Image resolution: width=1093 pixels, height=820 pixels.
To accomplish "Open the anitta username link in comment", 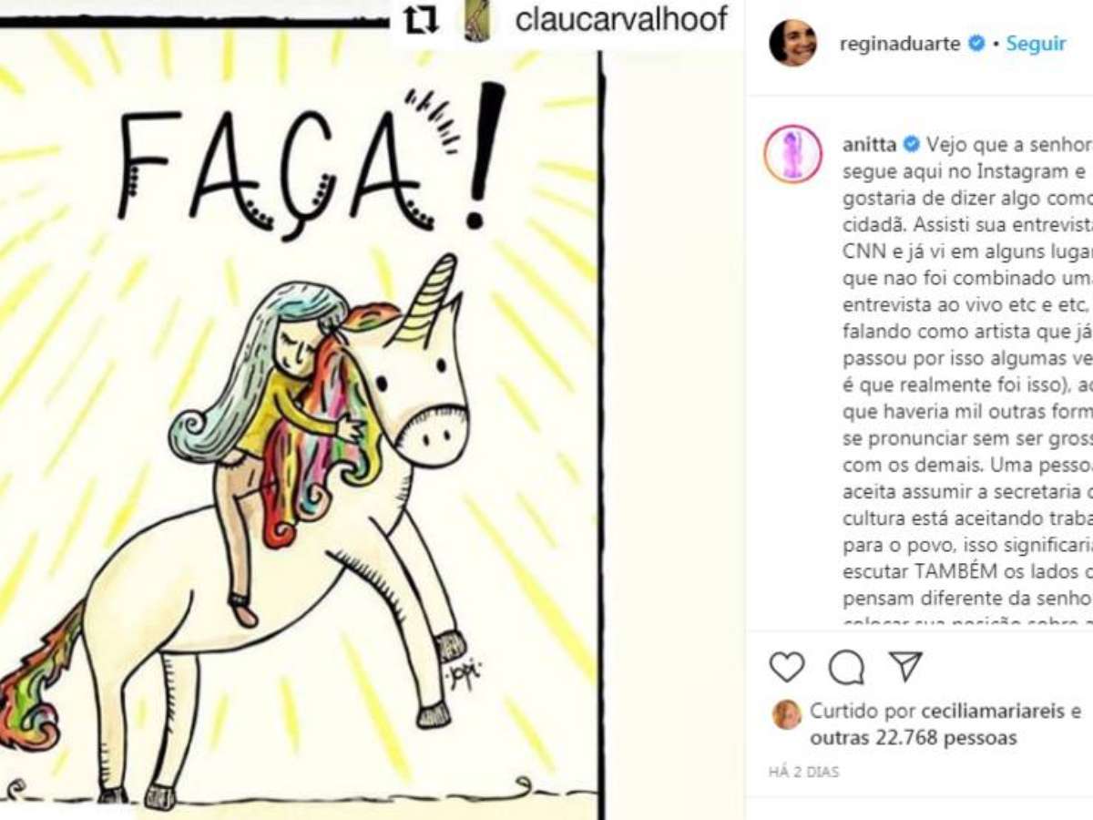I will (x=870, y=144).
